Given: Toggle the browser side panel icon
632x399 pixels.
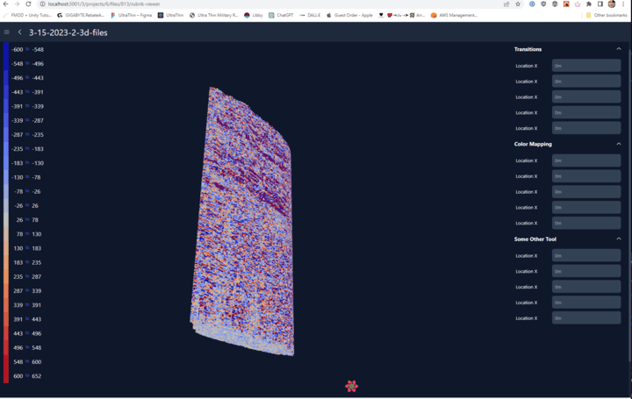Looking at the screenshot, I should tap(600, 4).
